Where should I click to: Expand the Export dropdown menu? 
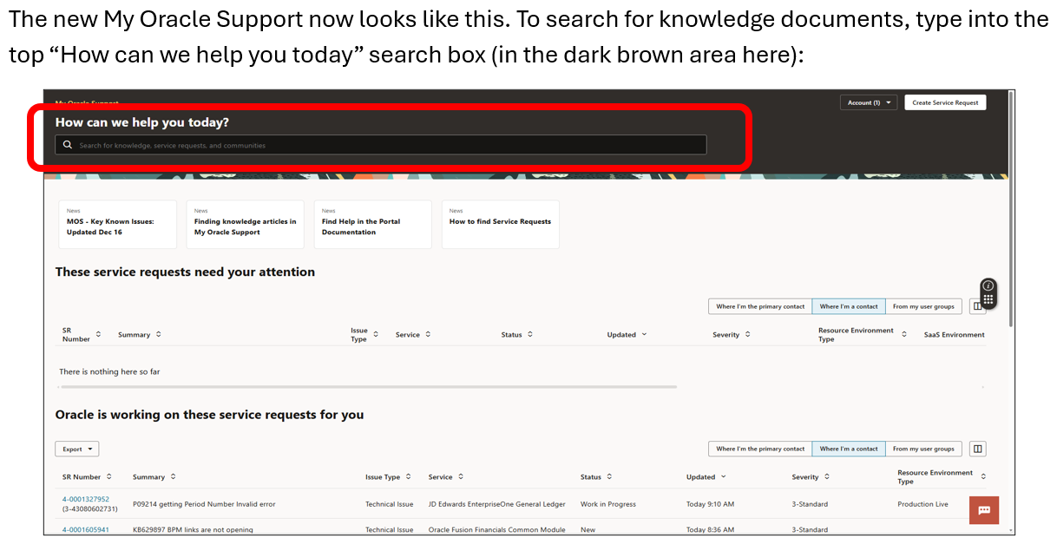[76, 449]
